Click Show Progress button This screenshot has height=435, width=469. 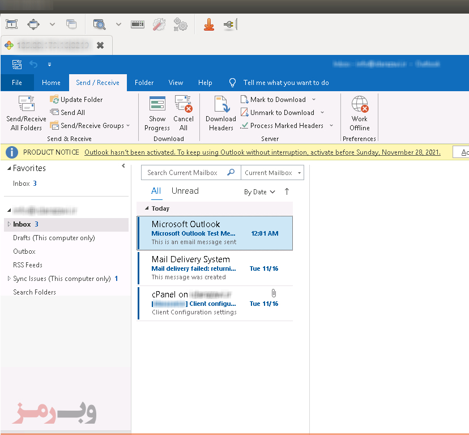pos(157,114)
